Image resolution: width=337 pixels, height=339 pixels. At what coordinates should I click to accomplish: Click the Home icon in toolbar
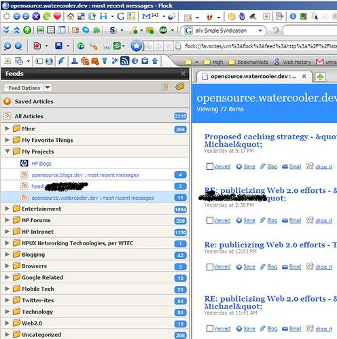point(71,16)
